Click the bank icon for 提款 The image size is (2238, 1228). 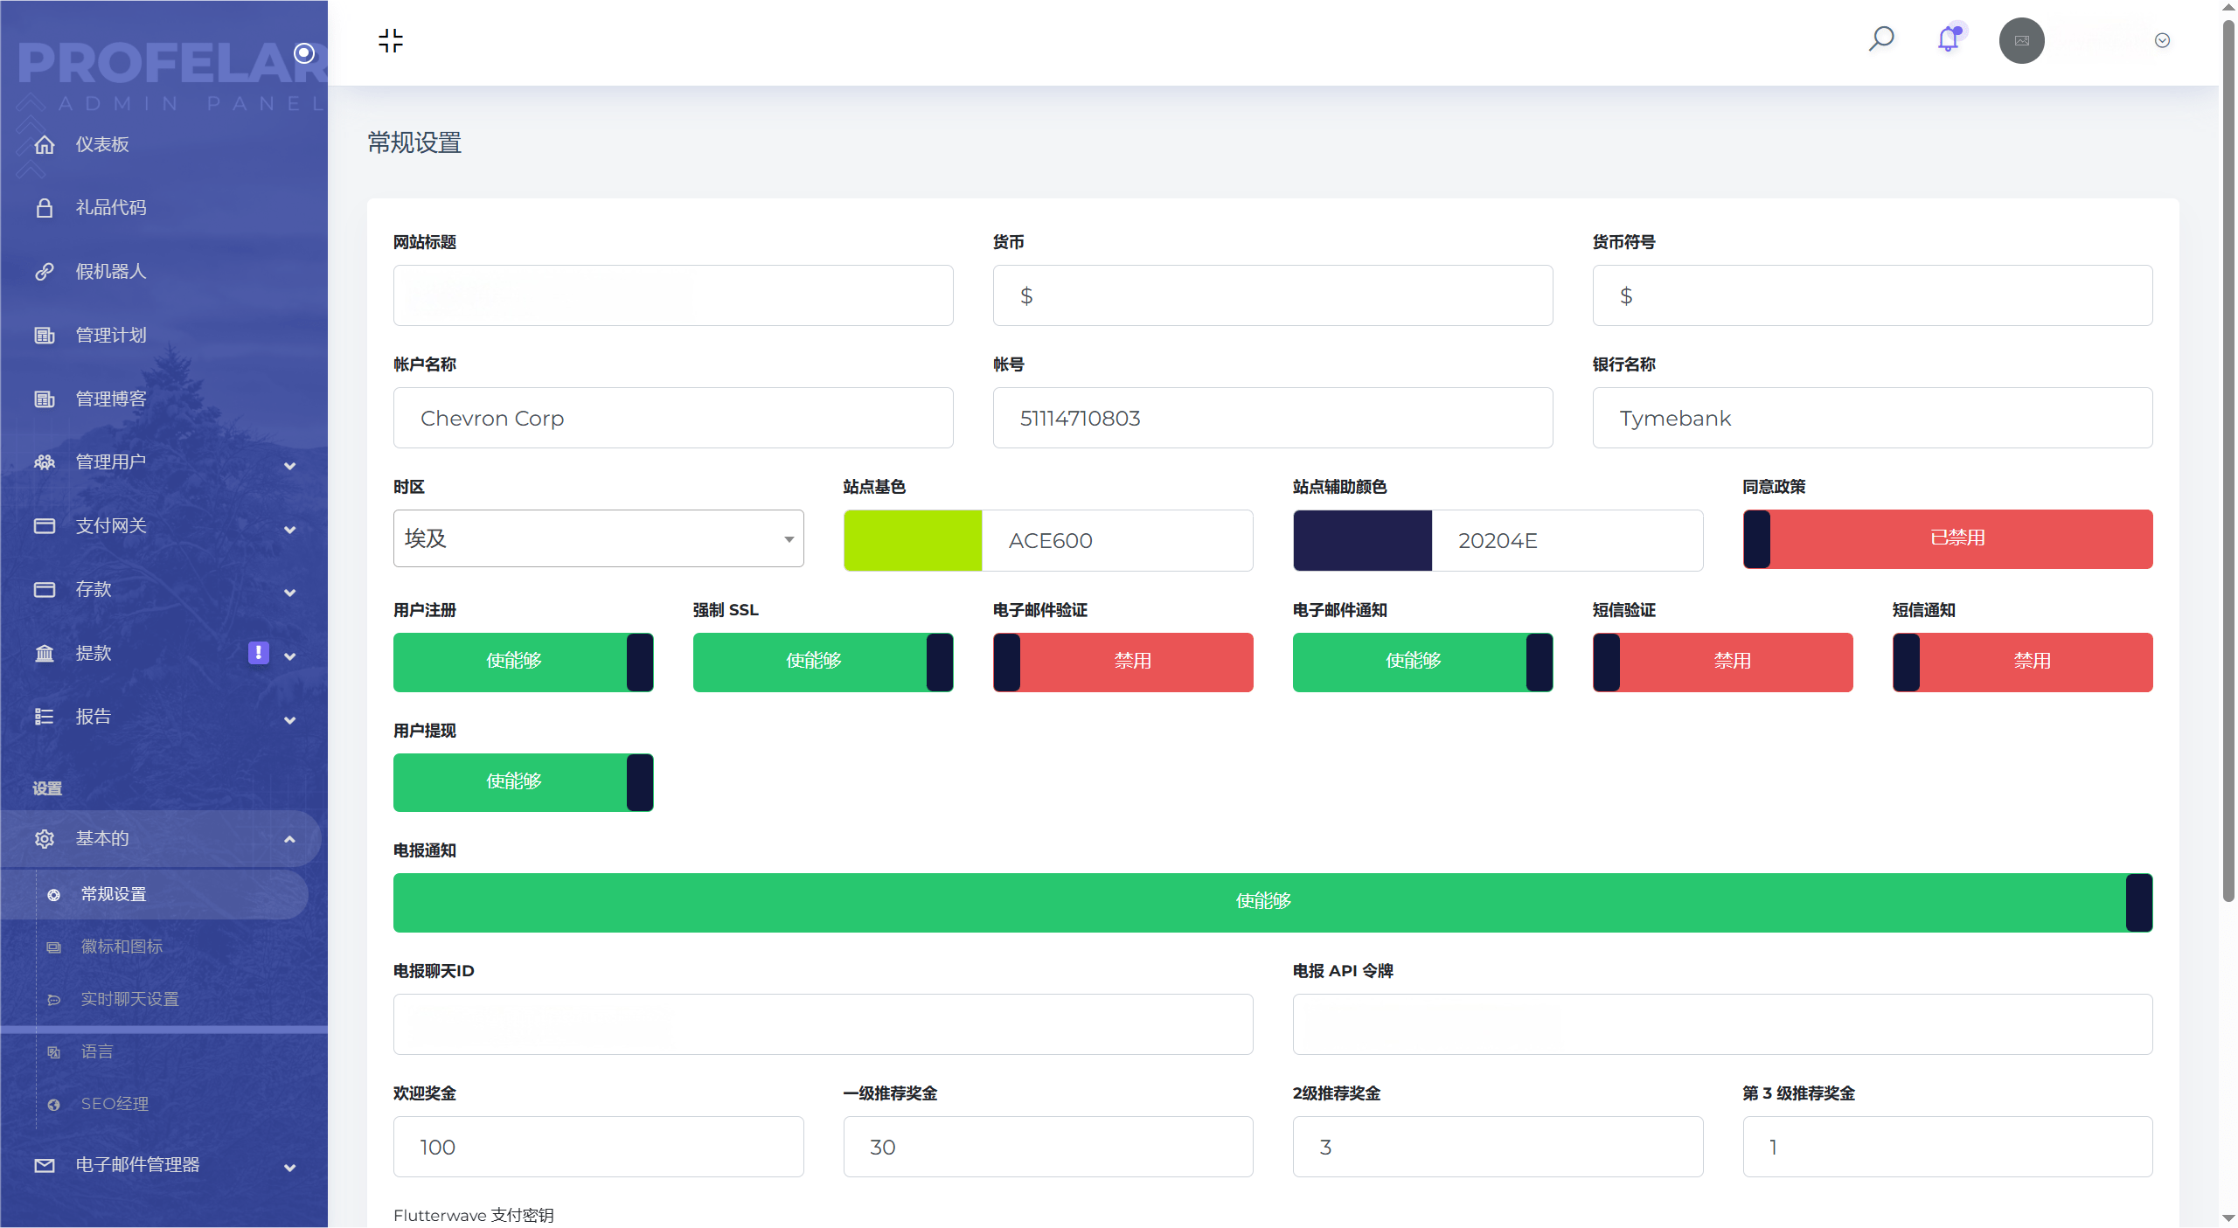tap(45, 654)
